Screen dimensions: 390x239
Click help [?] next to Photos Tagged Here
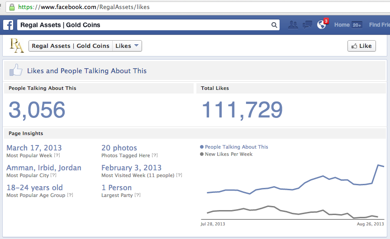(x=155, y=155)
